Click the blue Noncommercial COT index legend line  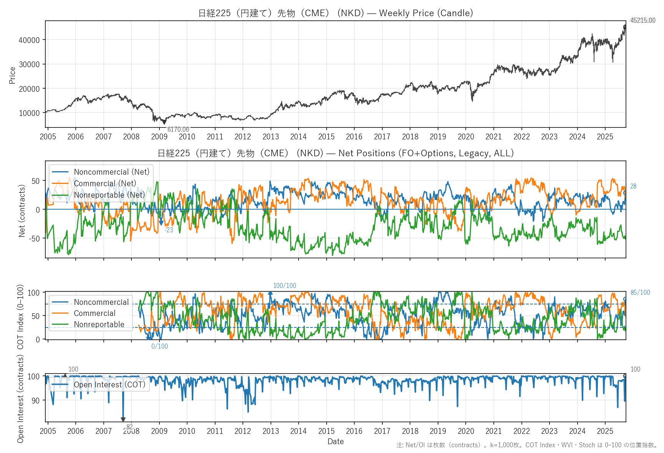[60, 302]
